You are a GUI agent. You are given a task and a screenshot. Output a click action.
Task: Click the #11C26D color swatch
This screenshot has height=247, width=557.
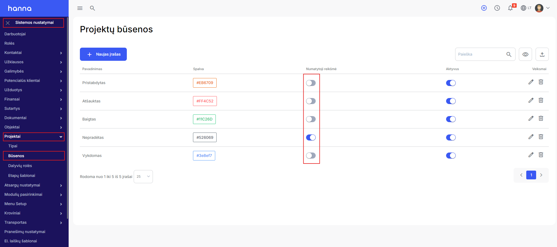[204, 119]
